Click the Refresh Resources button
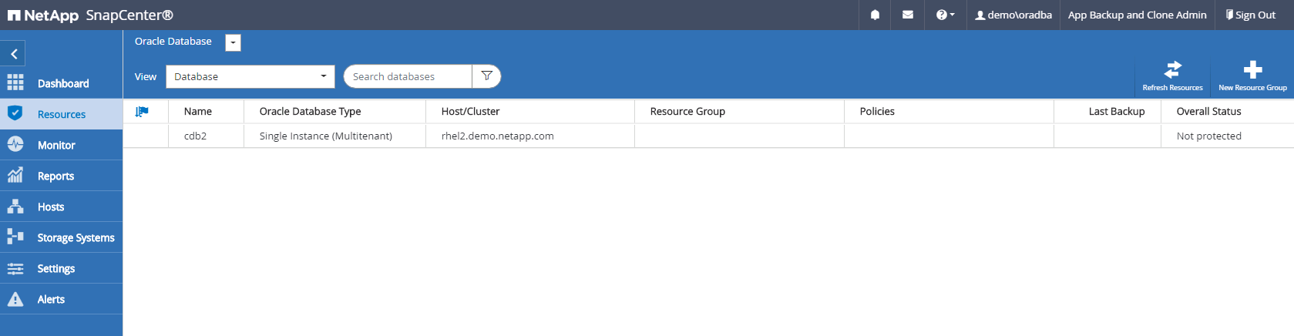 [x=1172, y=76]
